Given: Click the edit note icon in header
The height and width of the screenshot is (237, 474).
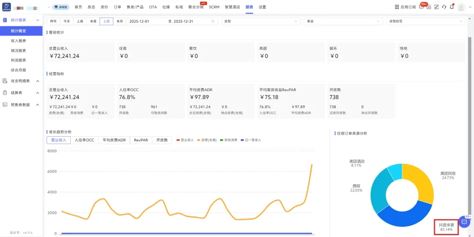Looking at the screenshot, I should (x=437, y=7).
